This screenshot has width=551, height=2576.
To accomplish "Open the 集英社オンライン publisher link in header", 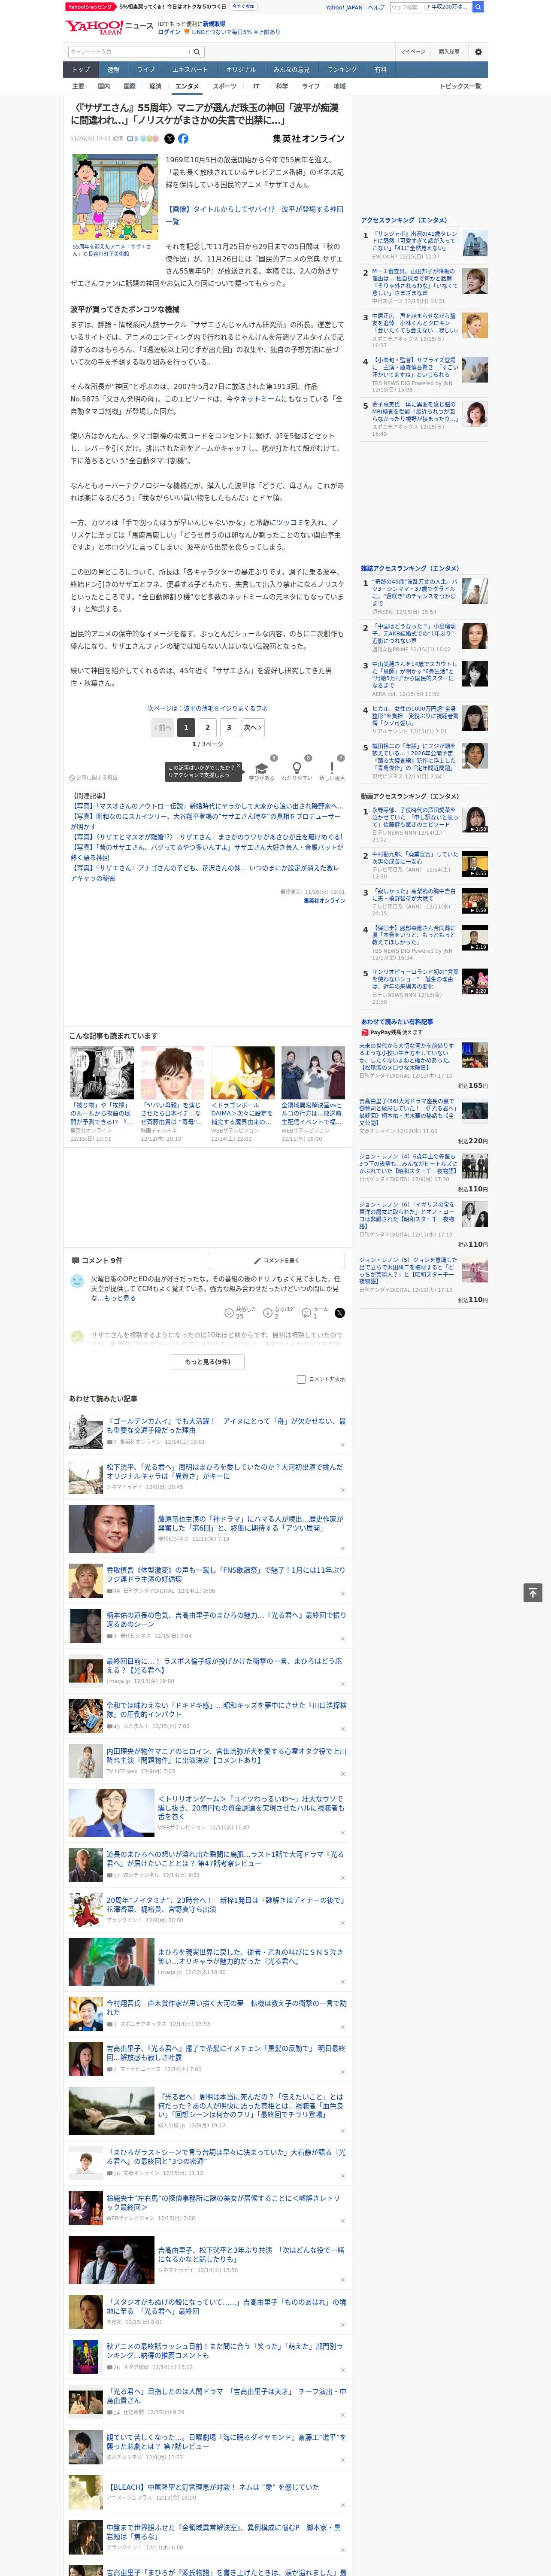I will (308, 139).
